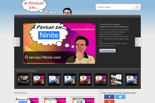Screen dimensions: 155x103
Task: Select the Excel icon channel thumbnail
Action: 70,80
